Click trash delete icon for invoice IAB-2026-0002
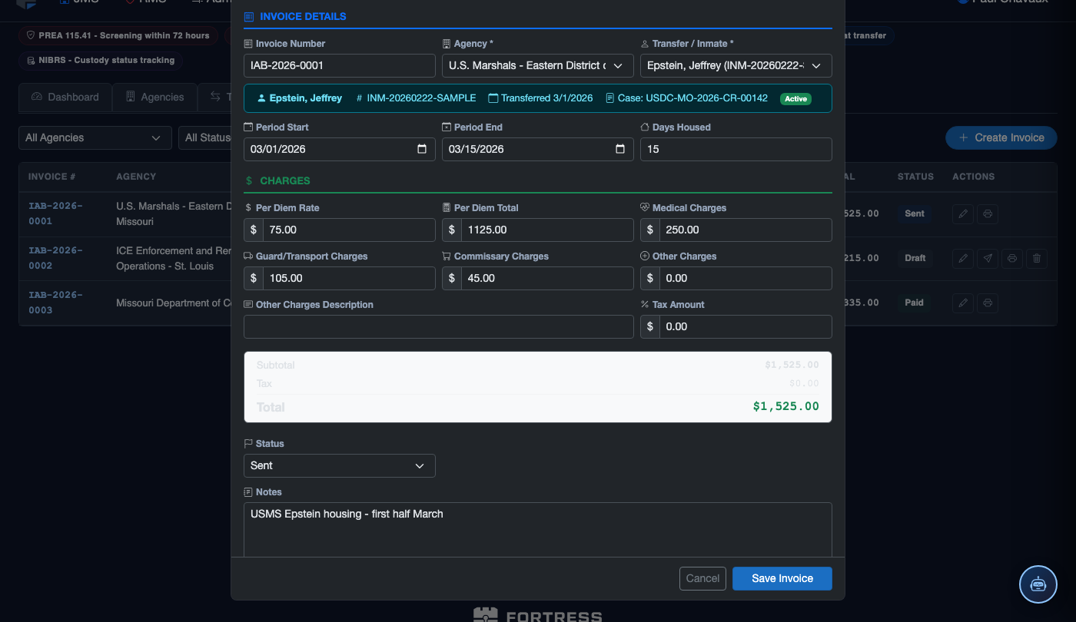The image size is (1076, 622). 1037,258
